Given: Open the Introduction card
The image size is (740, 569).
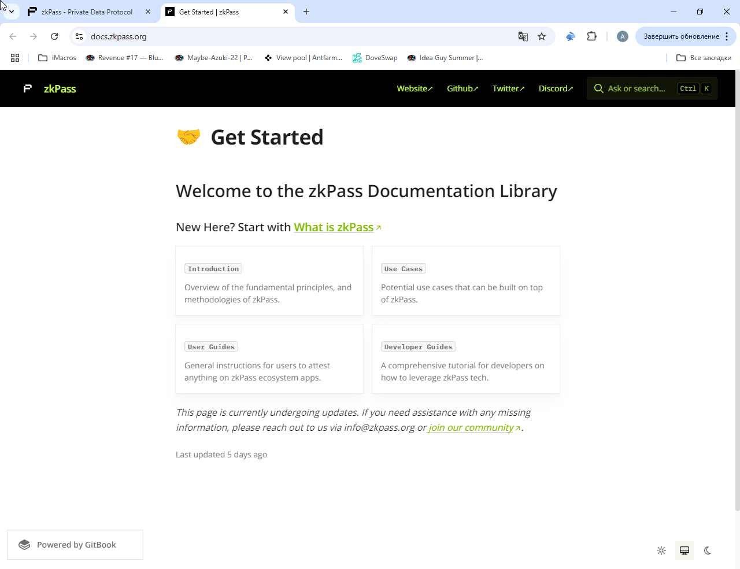Looking at the screenshot, I should (x=269, y=281).
